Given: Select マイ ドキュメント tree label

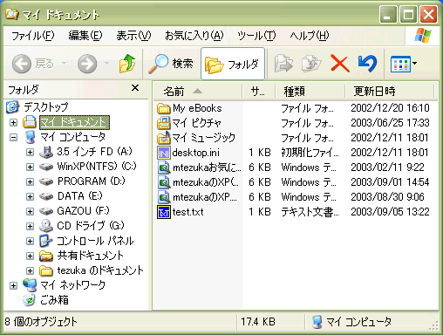Looking at the screenshot, I should click(x=74, y=122).
